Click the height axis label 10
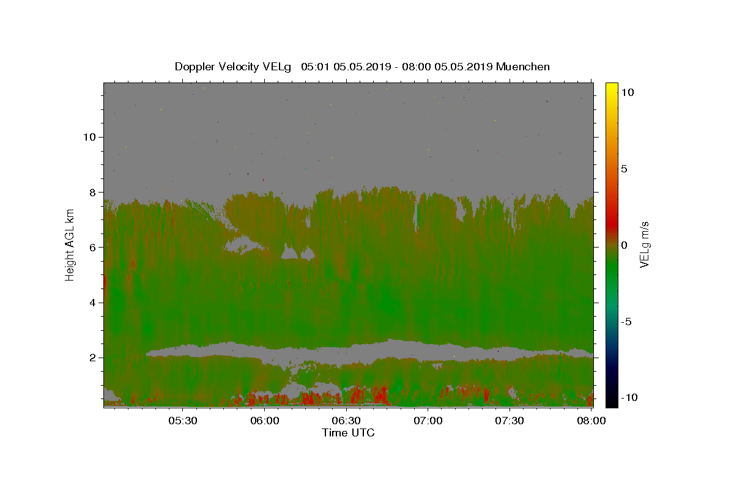This screenshot has width=734, height=489. tap(89, 137)
